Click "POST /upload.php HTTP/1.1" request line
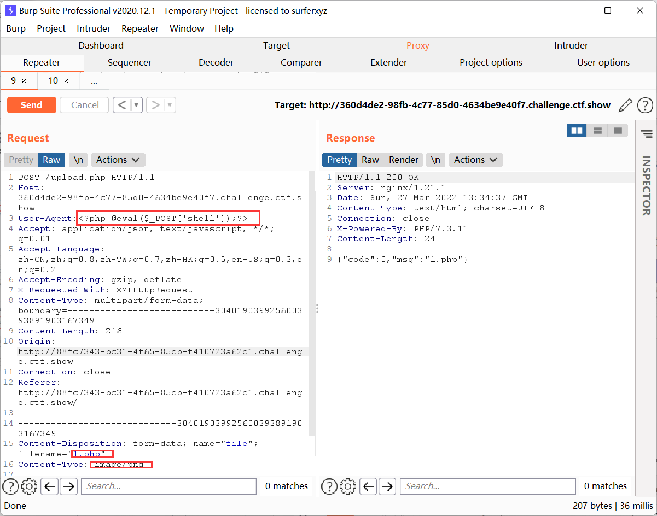The width and height of the screenshot is (657, 516). (86, 177)
